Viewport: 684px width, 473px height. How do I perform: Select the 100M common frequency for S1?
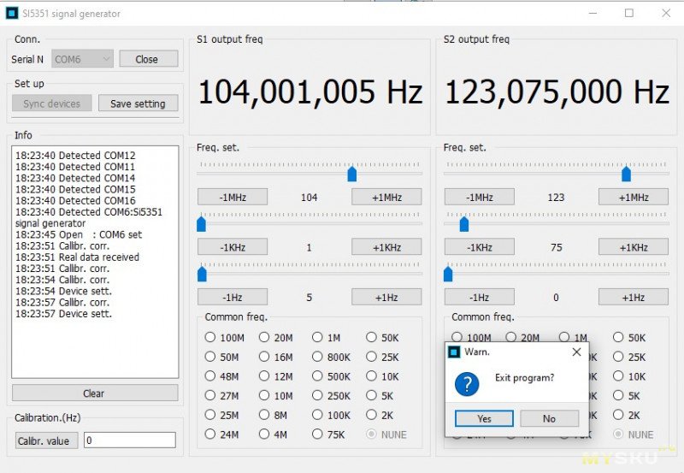click(x=210, y=338)
